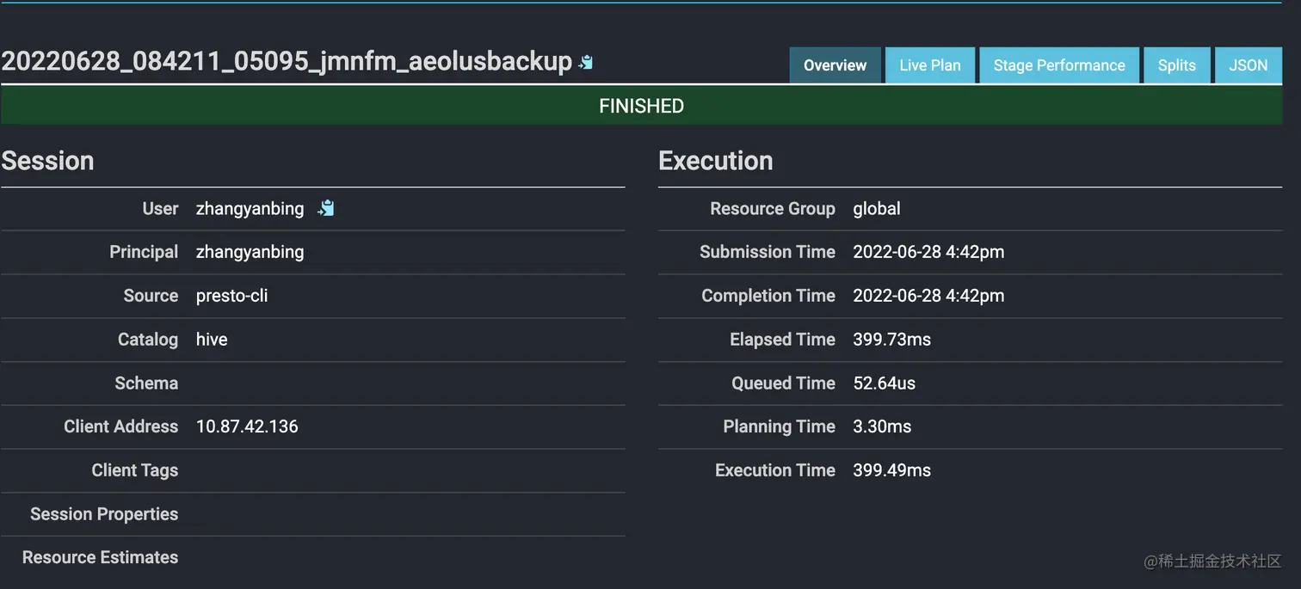
Task: Select the Elapsed Time 399.73ms value
Action: pos(891,340)
